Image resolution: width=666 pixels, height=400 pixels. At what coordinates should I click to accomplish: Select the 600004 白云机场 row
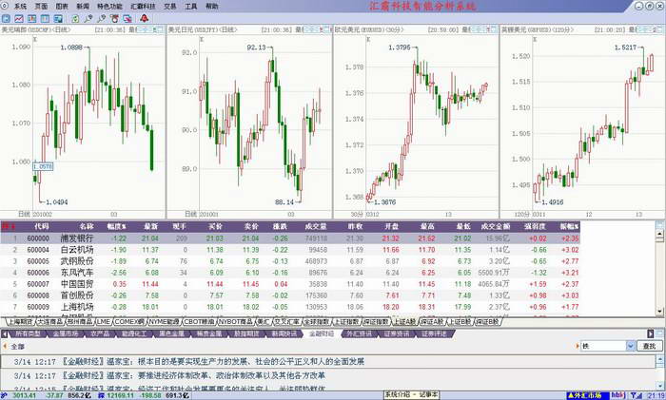click(x=290, y=250)
